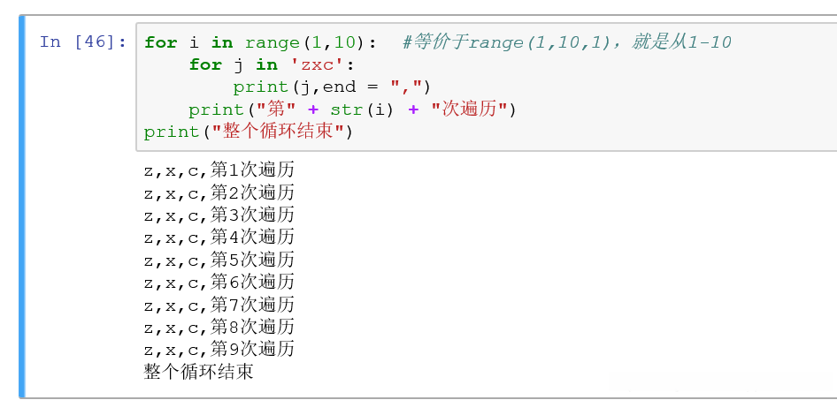Click output line "z,x,c,第8次遍历"
This screenshot has height=400, width=837.
click(219, 327)
